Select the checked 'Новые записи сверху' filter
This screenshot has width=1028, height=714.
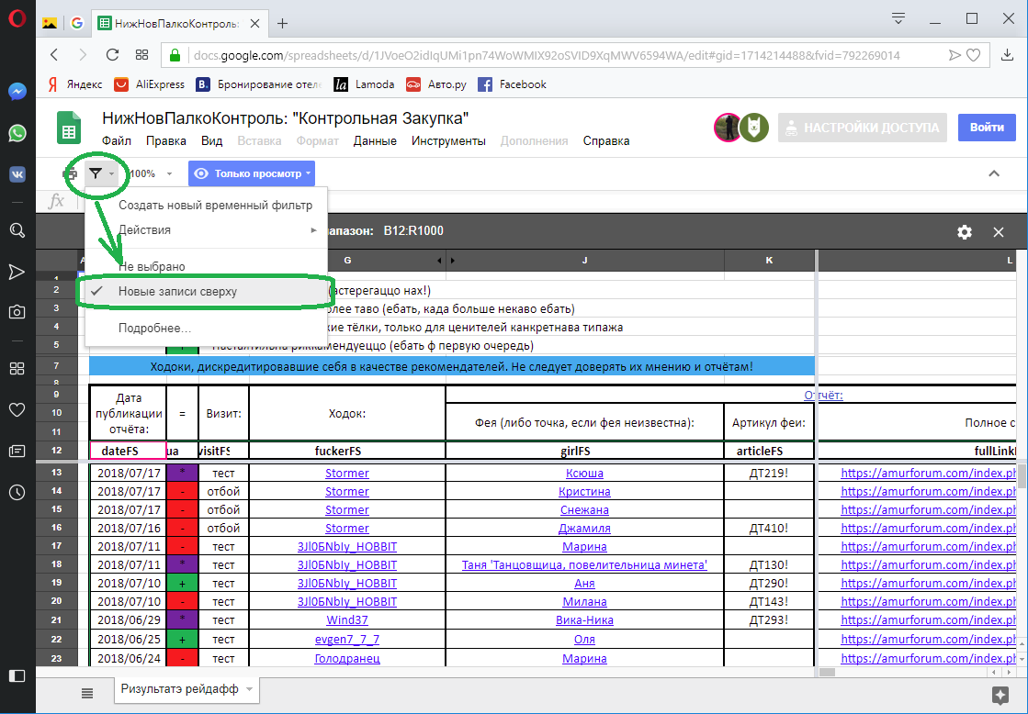[x=177, y=291]
